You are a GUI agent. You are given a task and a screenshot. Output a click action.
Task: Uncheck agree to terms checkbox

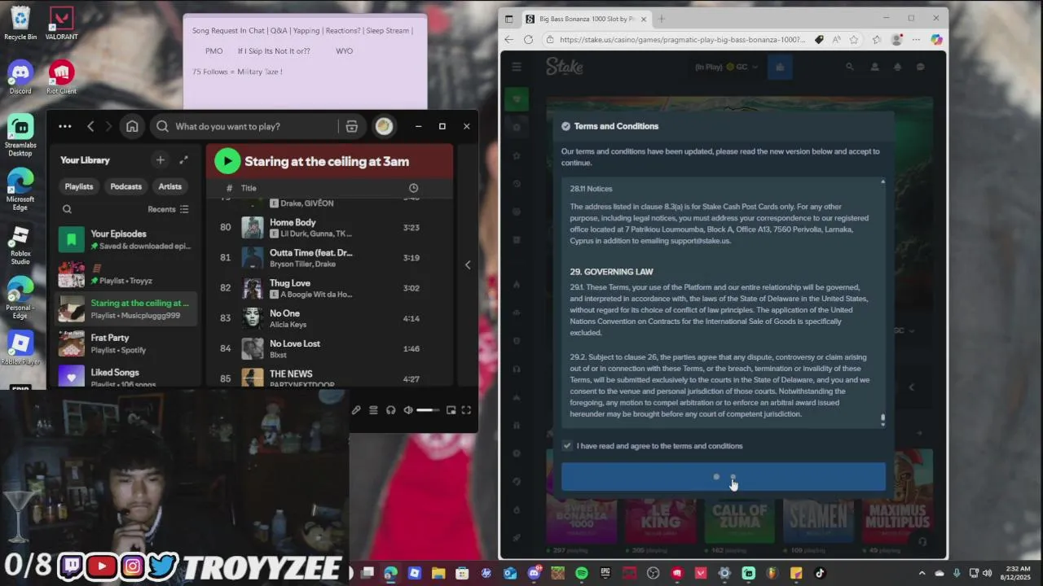(567, 446)
